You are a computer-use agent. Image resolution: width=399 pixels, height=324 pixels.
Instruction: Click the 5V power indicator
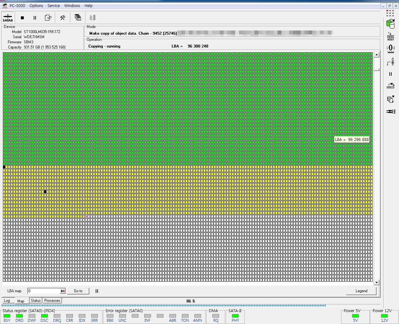point(355,316)
